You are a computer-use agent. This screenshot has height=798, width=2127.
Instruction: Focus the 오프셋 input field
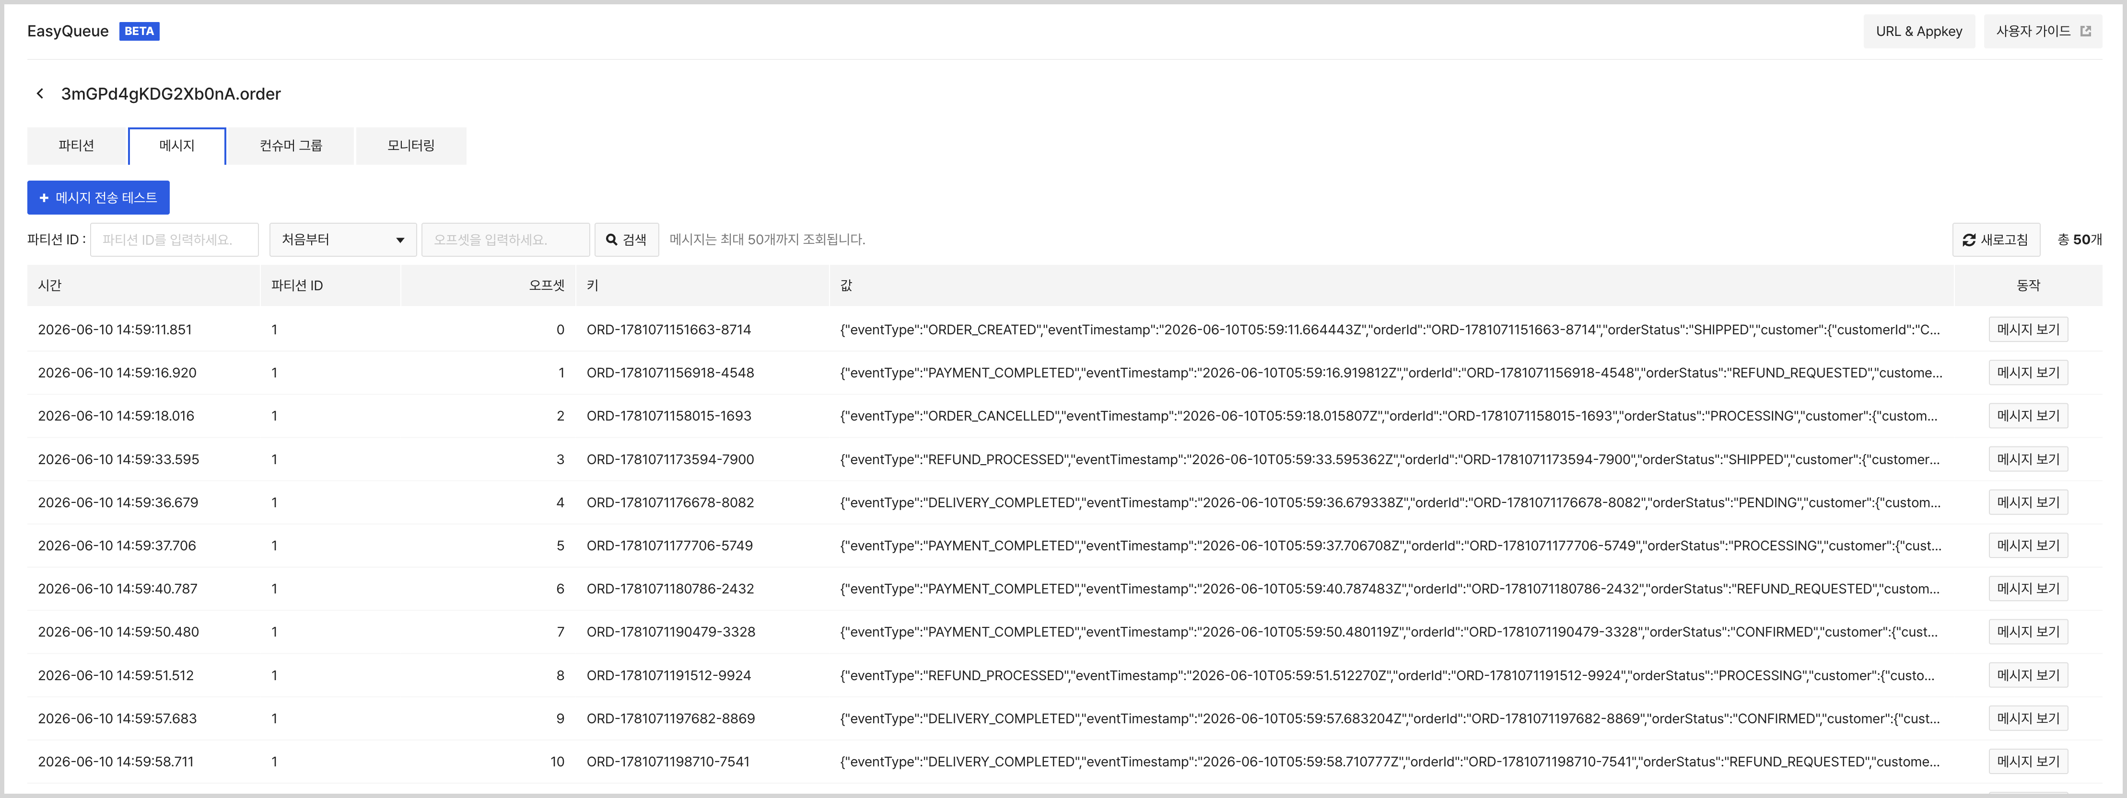(505, 240)
